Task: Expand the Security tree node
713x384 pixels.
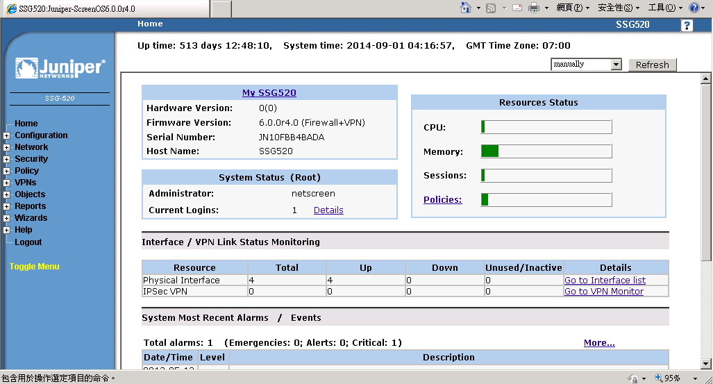Action: [x=7, y=159]
